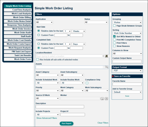Screen dimensions: 148x127
Task: Change the Grouping dropdown set to Worker
Action: pos(127,23)
